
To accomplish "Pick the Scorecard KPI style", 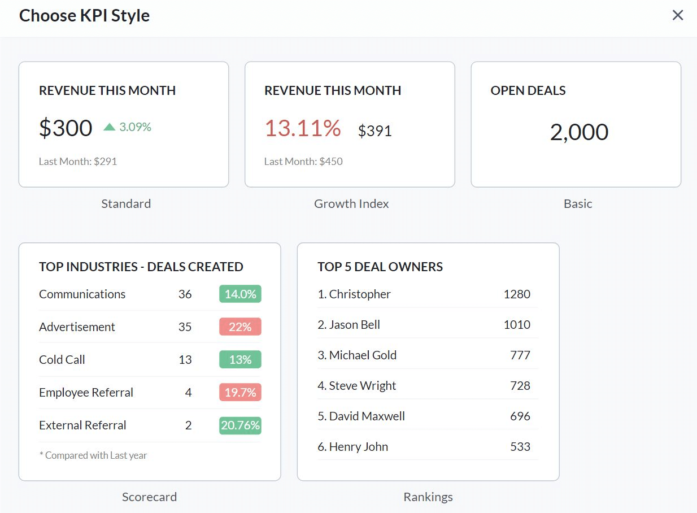I will pyautogui.click(x=150, y=362).
